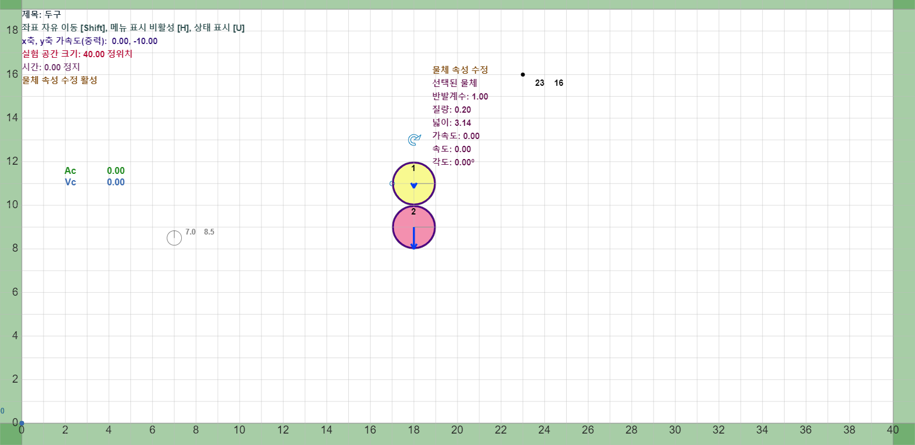Select the yellow circle labeled 1
915x445 pixels.
(x=414, y=184)
